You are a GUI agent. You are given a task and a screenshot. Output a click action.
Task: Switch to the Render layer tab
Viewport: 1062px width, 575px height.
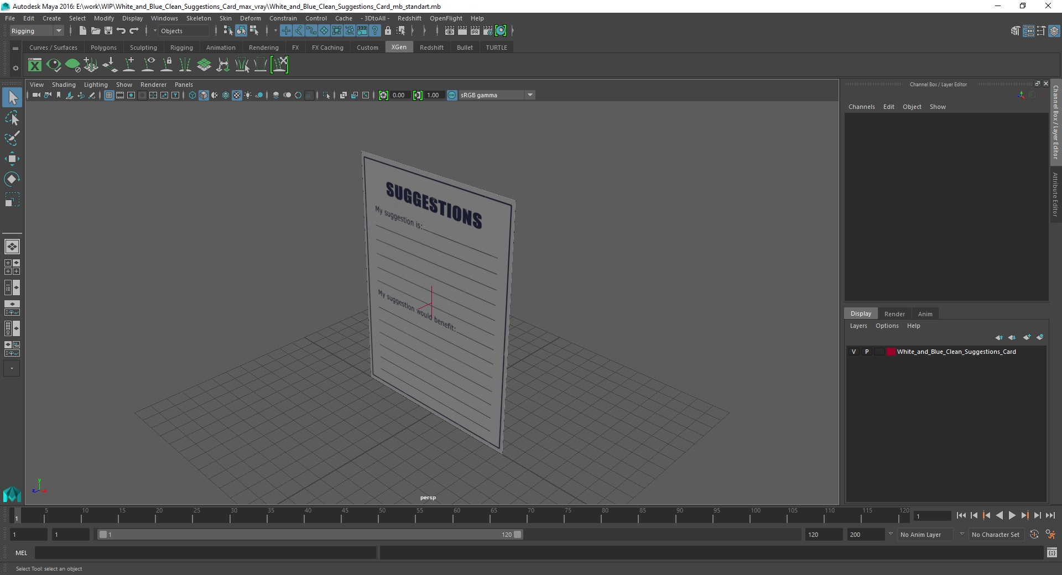894,313
